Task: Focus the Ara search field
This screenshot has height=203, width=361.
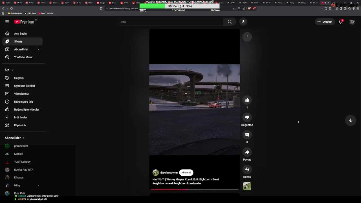Action: 171,22
